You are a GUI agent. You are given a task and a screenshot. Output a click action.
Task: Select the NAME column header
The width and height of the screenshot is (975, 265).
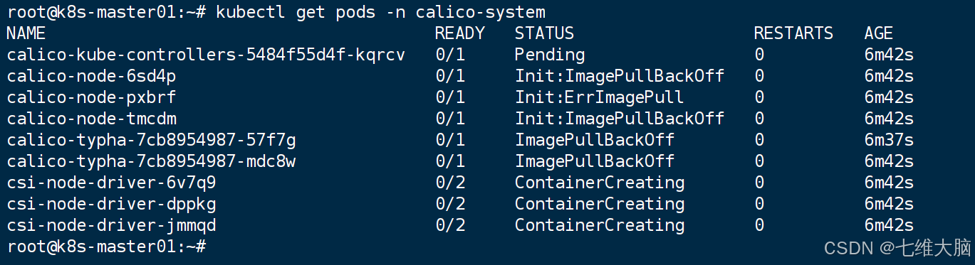(26, 33)
